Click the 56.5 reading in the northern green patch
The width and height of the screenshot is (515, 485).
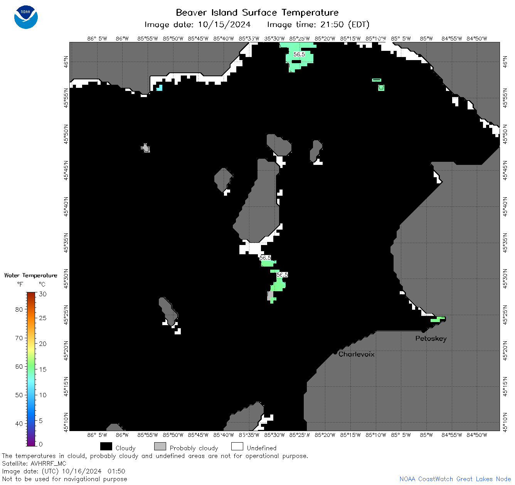click(299, 54)
